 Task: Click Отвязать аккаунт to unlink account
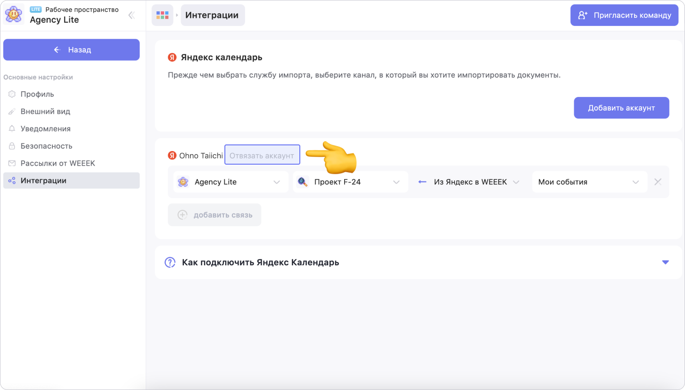262,155
